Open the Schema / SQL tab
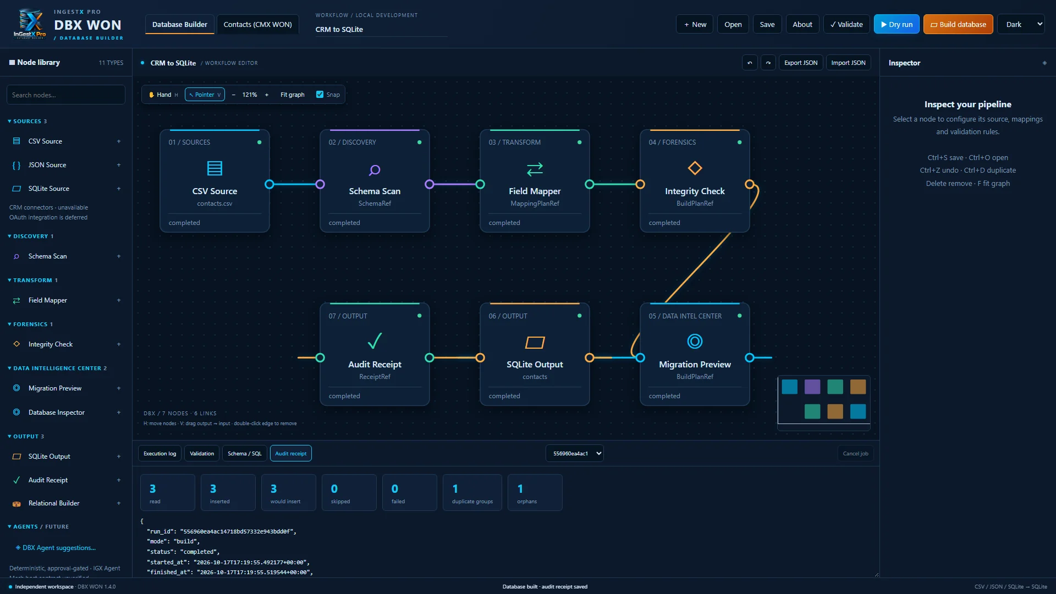This screenshot has width=1056, height=594. coord(245,453)
